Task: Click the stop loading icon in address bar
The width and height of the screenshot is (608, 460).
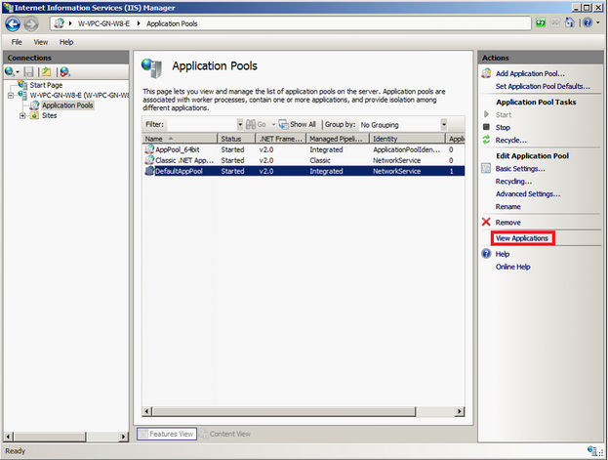Action: [555, 22]
